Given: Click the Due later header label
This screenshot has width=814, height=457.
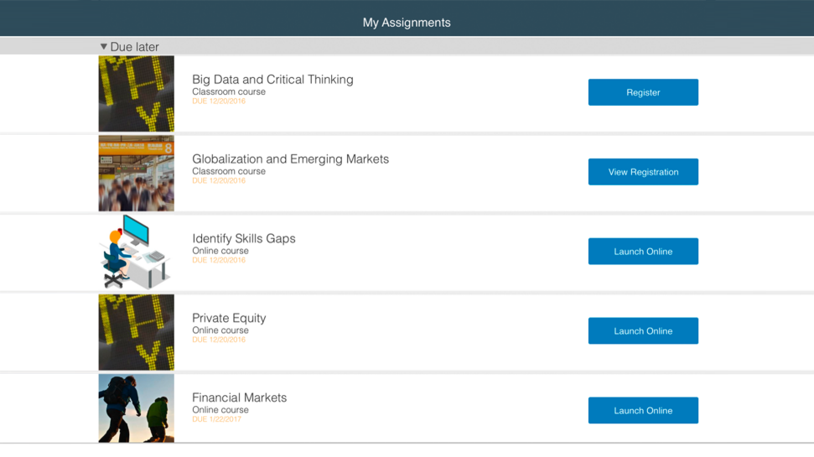Looking at the screenshot, I should pos(134,47).
